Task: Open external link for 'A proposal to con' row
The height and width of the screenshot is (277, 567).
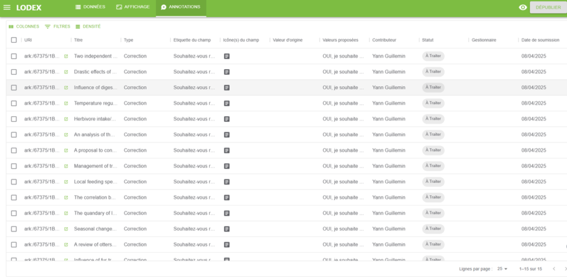Action: [66, 151]
